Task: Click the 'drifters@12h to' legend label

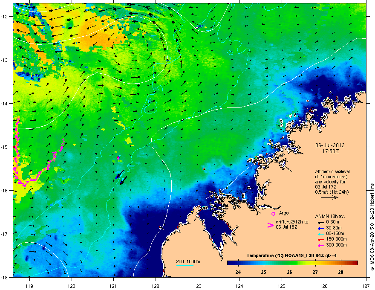Action: pos(292,222)
